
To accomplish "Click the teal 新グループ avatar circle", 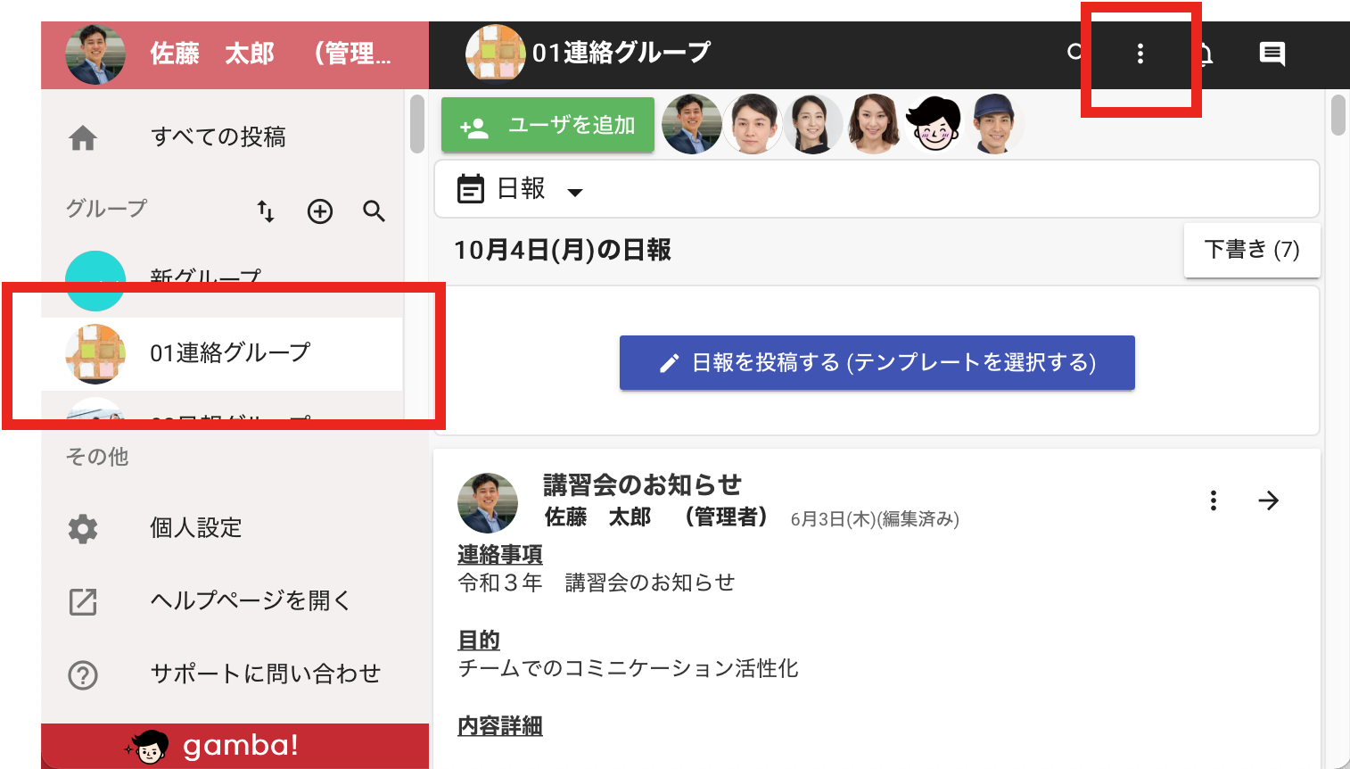I will [95, 281].
